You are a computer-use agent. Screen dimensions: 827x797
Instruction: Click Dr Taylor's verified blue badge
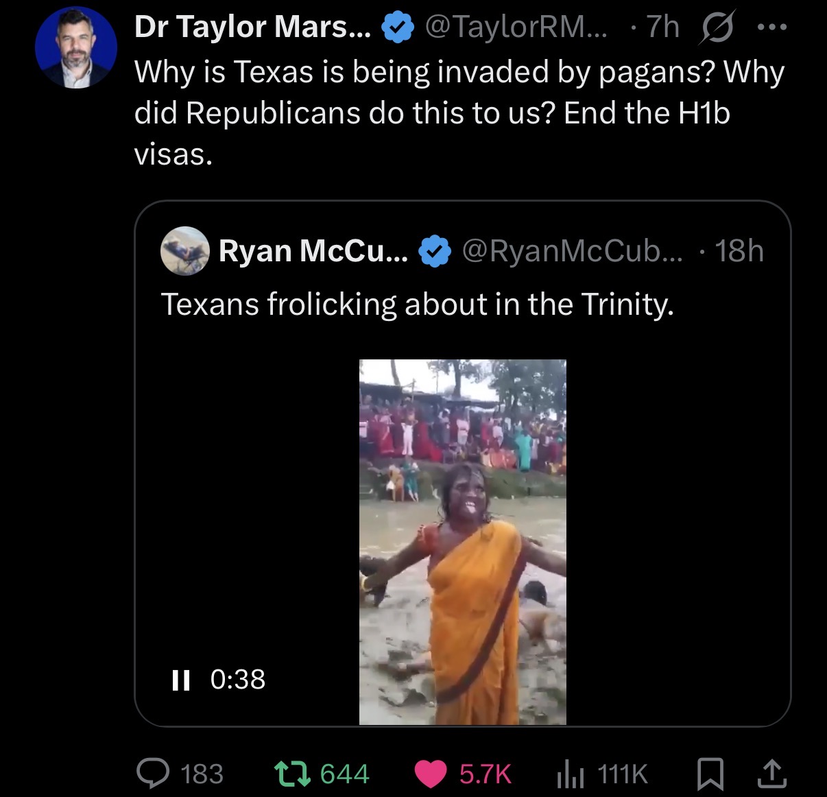coord(398,27)
